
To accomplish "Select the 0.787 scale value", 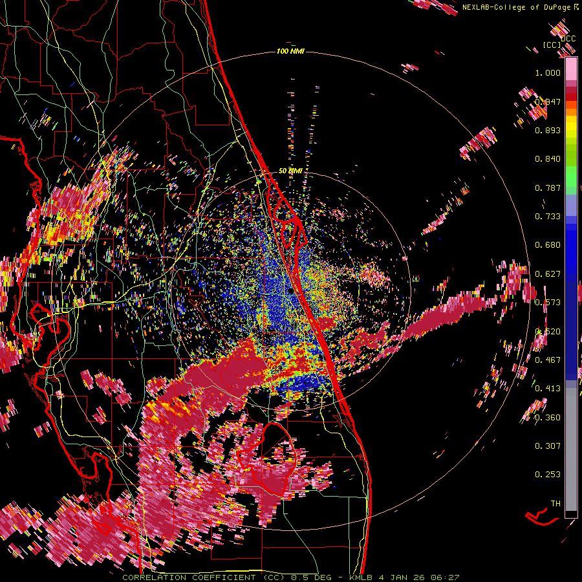I will point(548,188).
